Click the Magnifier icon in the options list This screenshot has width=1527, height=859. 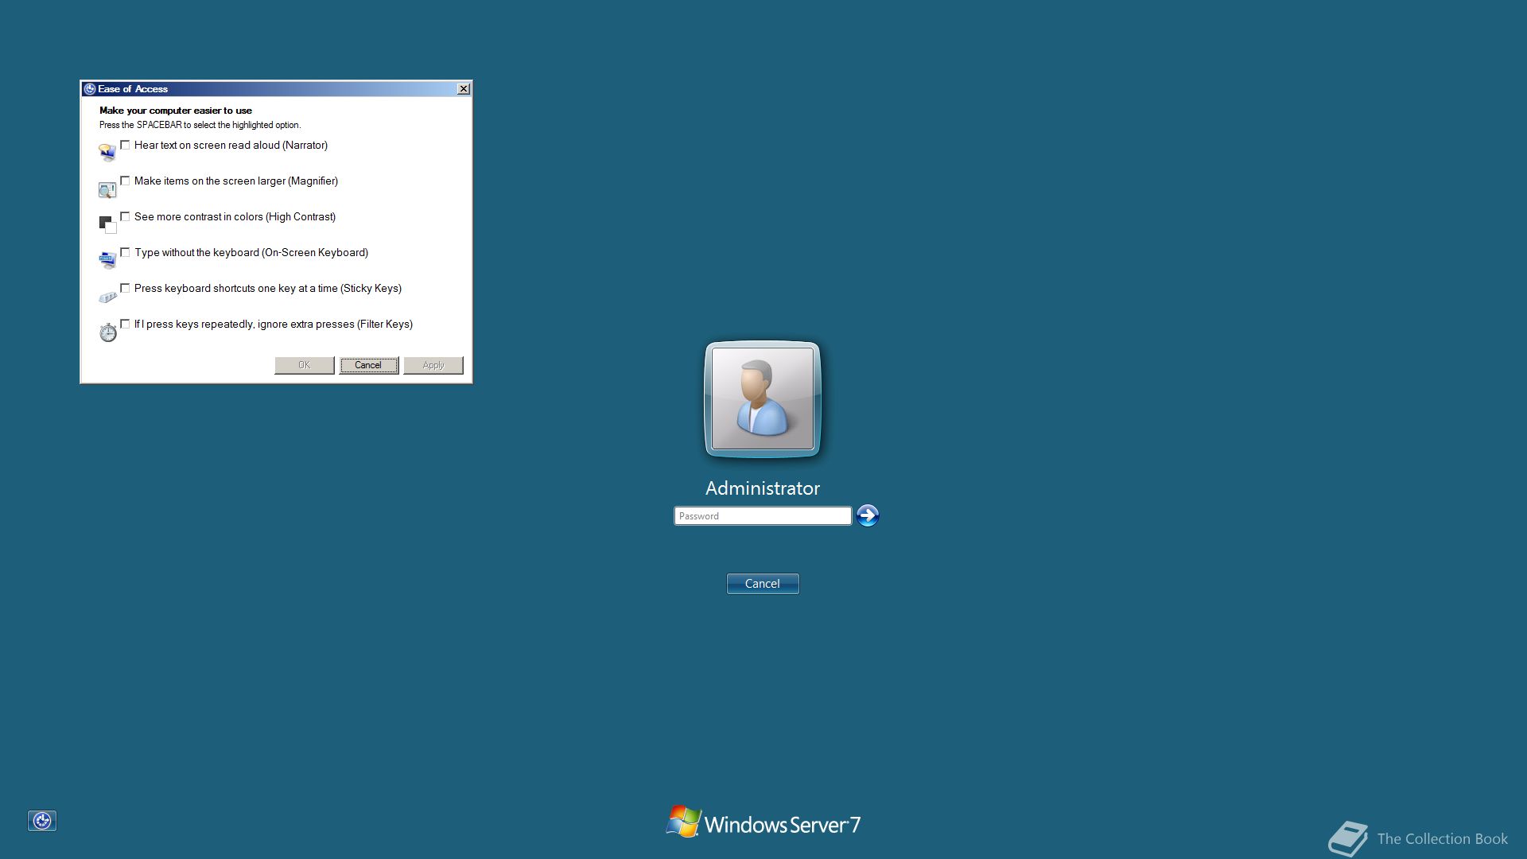tap(107, 189)
